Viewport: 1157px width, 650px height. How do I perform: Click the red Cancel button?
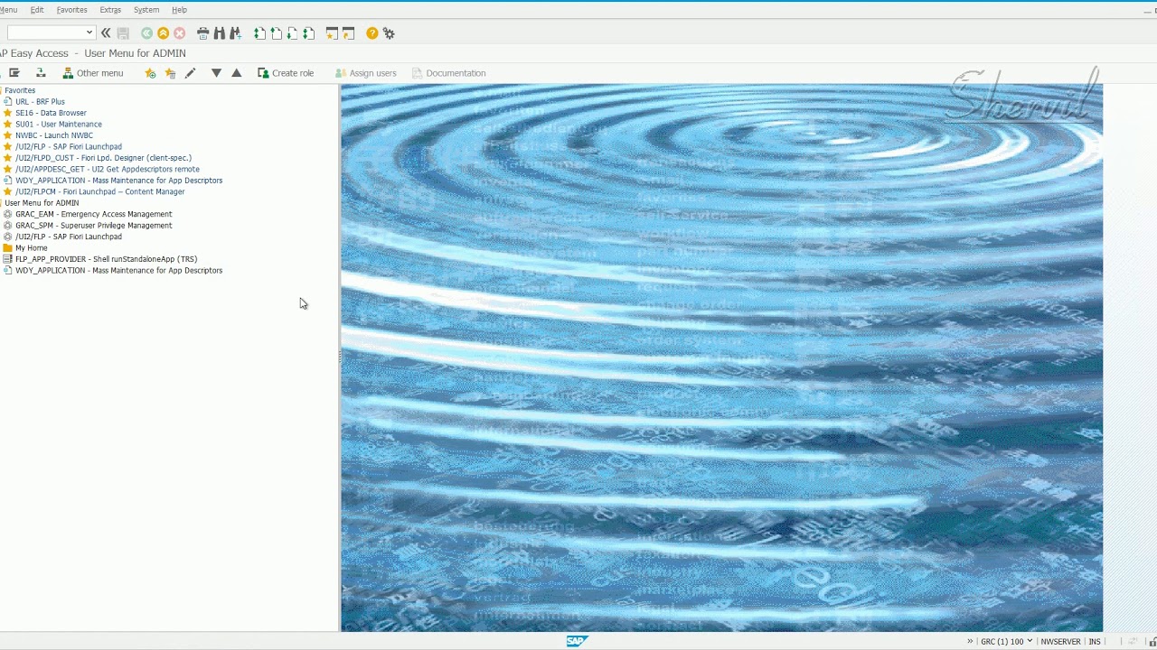click(x=179, y=33)
